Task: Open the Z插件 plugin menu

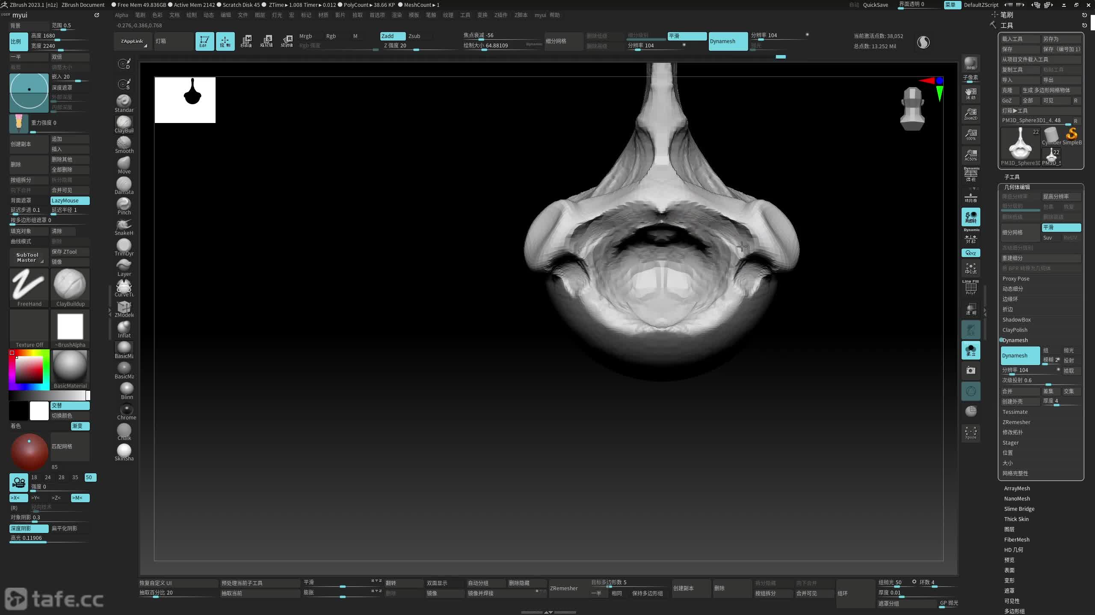Action: (x=500, y=15)
